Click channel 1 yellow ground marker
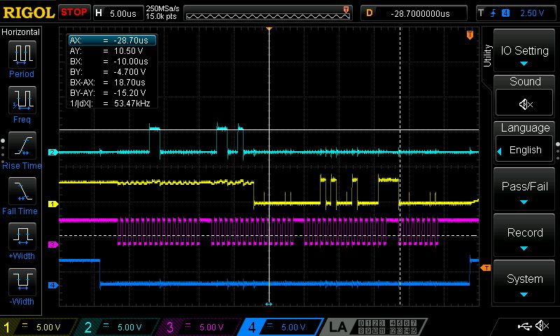 [53, 204]
